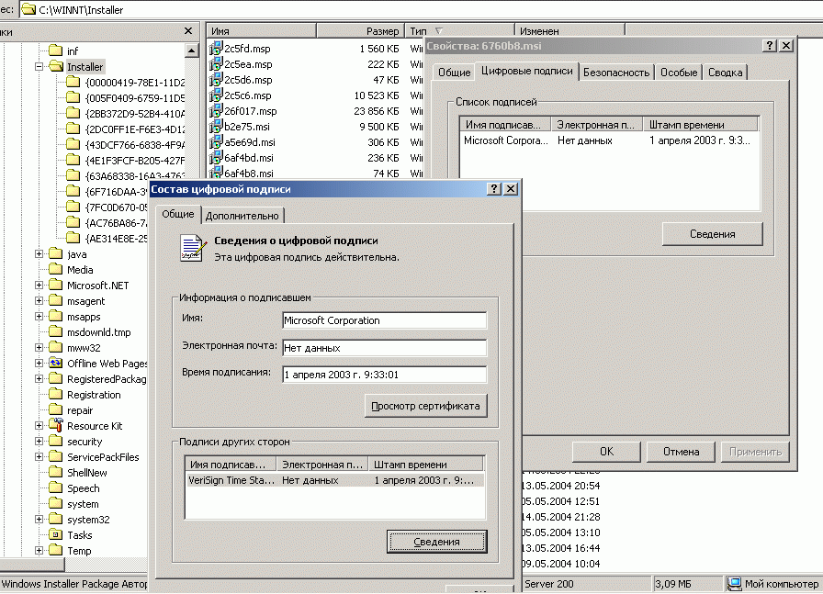Close the folders tree pane
Screen dimensions: 823x594
point(188,31)
